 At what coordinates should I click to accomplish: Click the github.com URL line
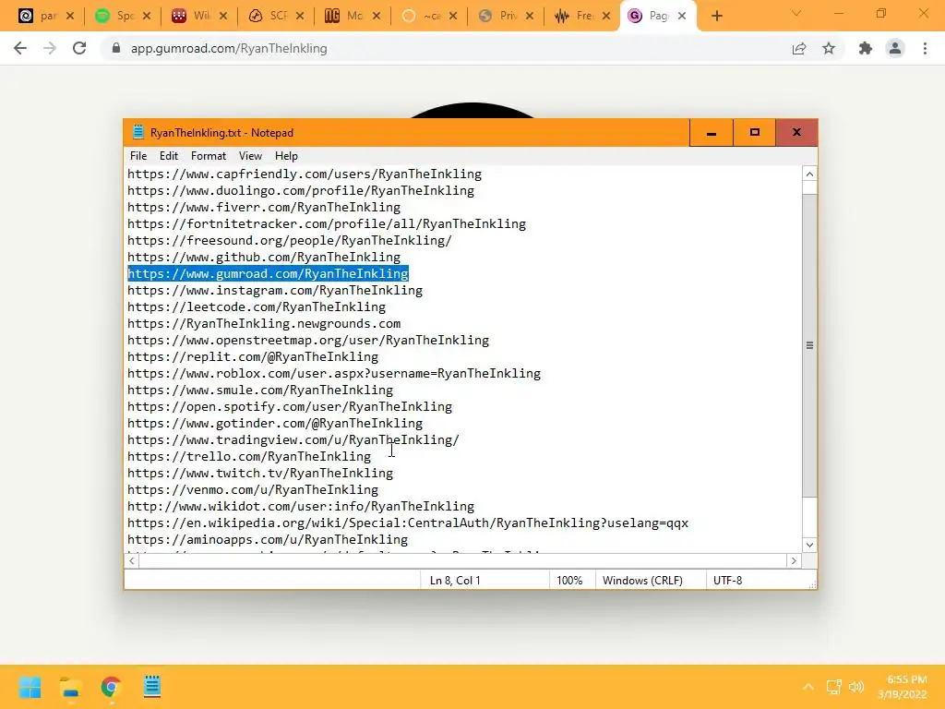263,258
